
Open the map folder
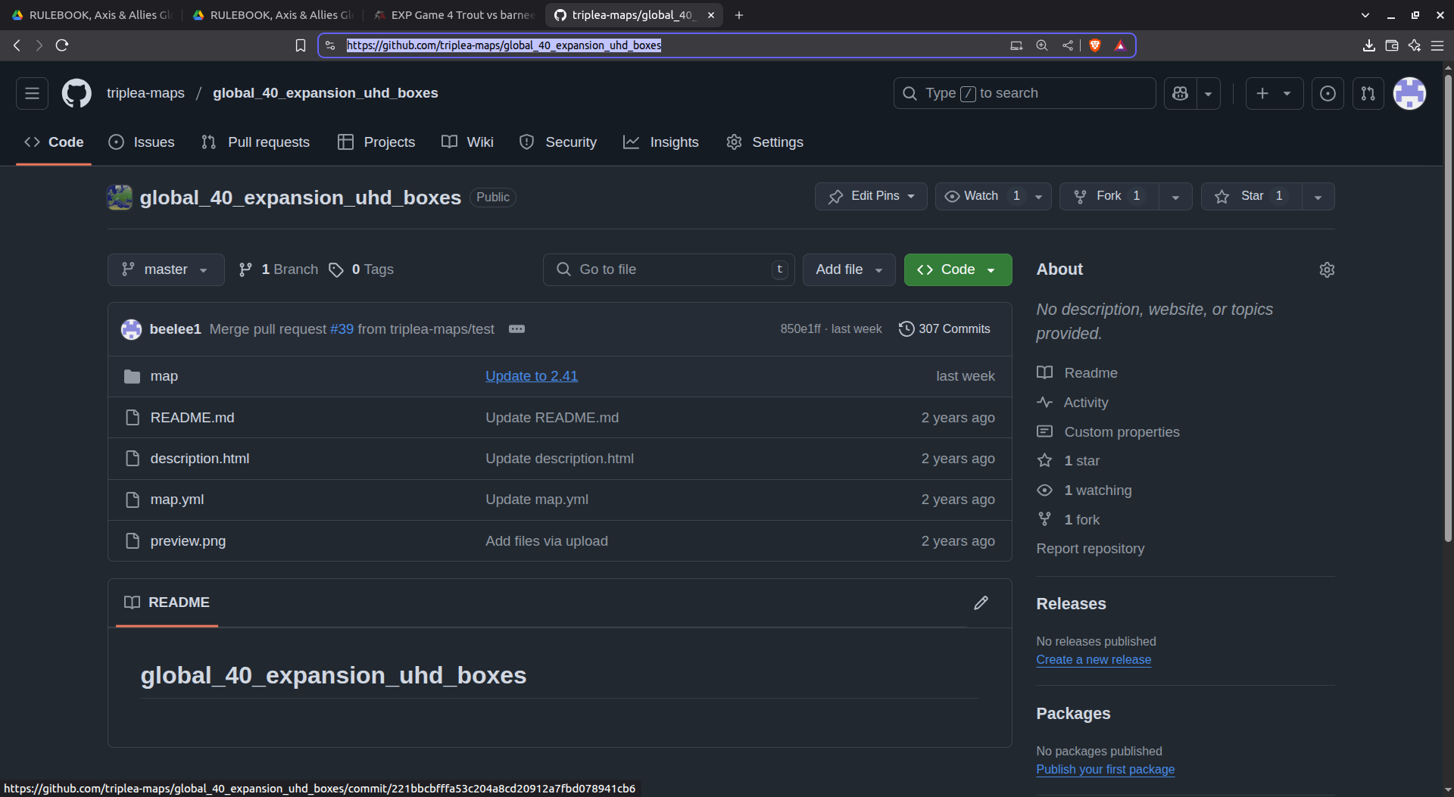[x=164, y=376]
